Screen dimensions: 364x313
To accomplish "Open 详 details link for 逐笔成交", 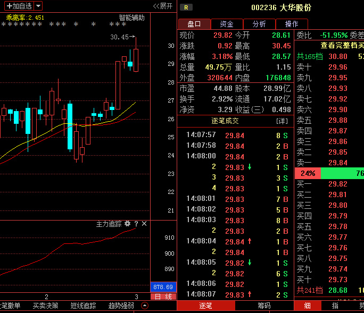I will 282,121.
